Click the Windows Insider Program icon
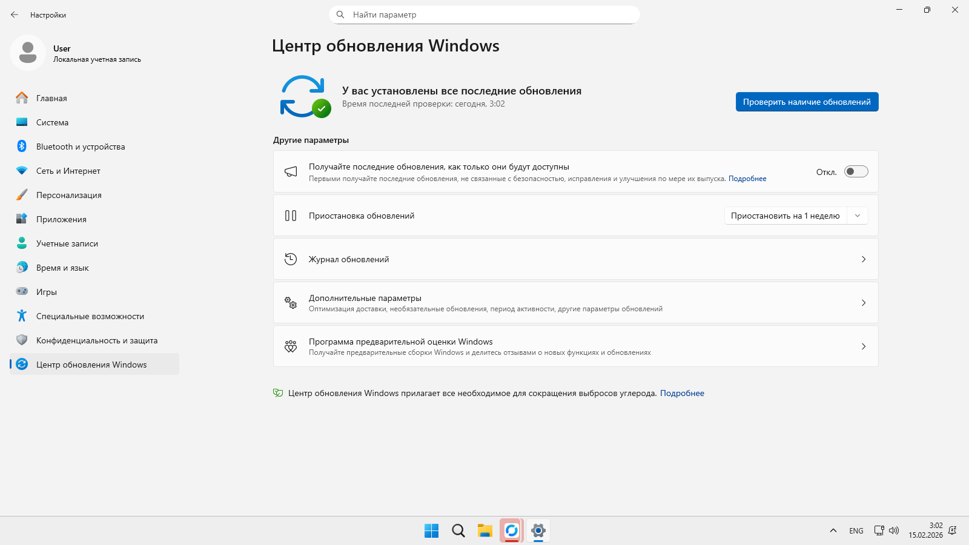The width and height of the screenshot is (969, 545). click(x=291, y=346)
